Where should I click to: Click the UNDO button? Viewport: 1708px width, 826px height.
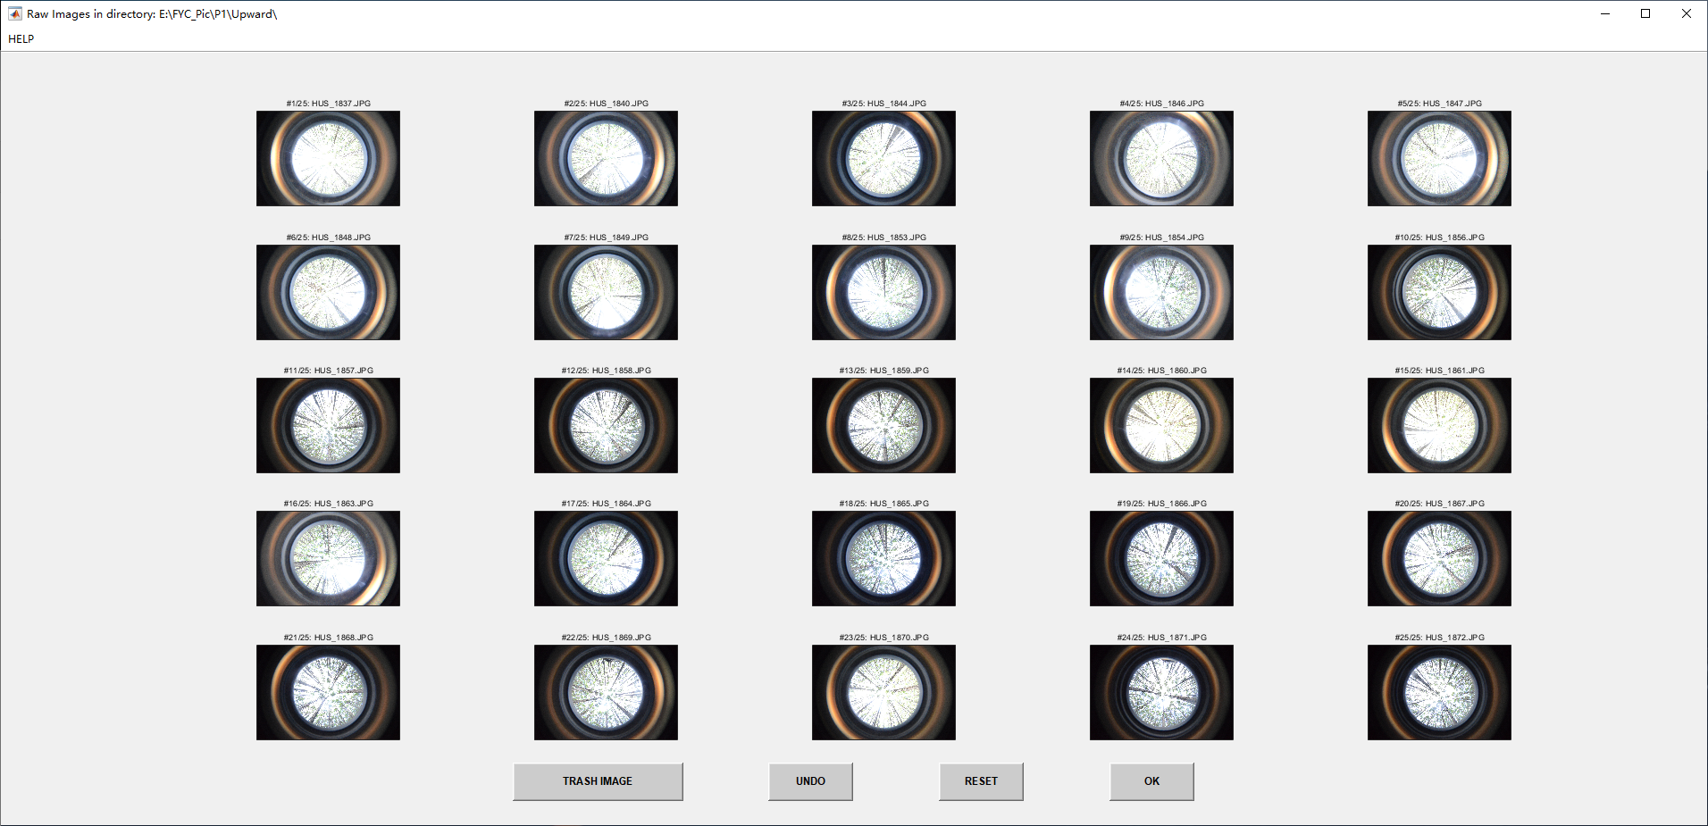pos(810,781)
